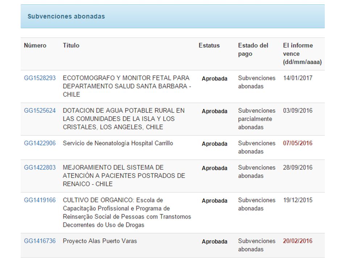Image resolution: width=348 pixels, height=261 pixels.
Task: Click overdue report date 20/02/2016
Action: (298, 241)
